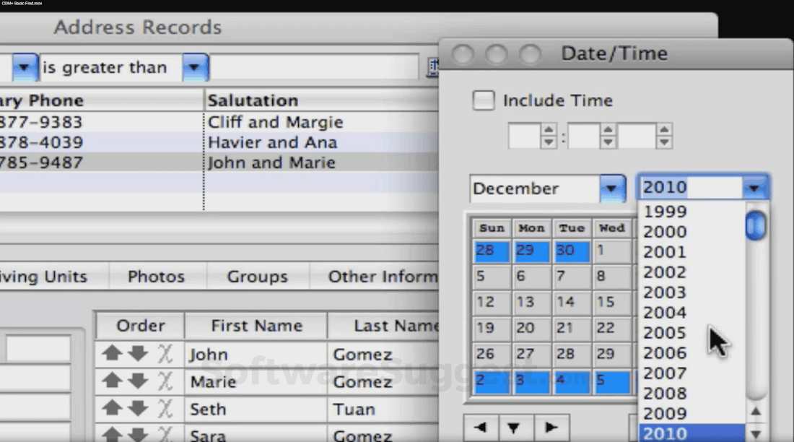Click the next-month arrow below the calendar

click(552, 426)
